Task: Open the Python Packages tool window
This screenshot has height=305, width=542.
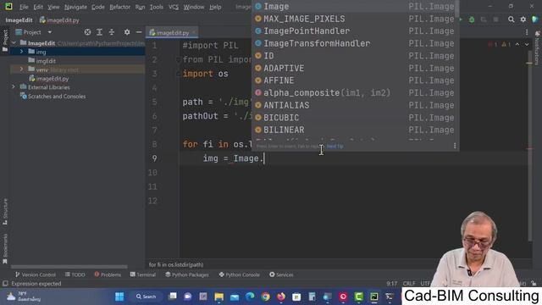Action: 187,274
